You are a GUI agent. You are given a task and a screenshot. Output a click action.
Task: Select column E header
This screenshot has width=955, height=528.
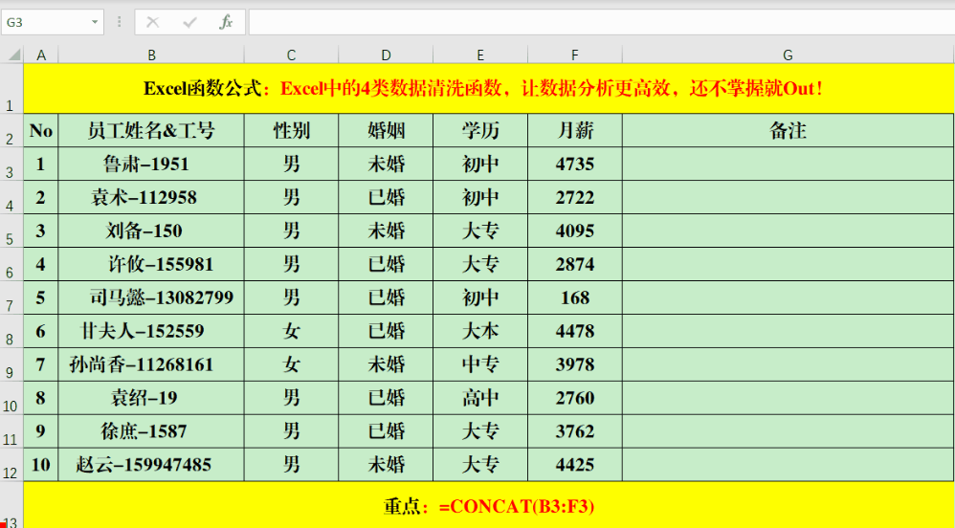point(480,55)
